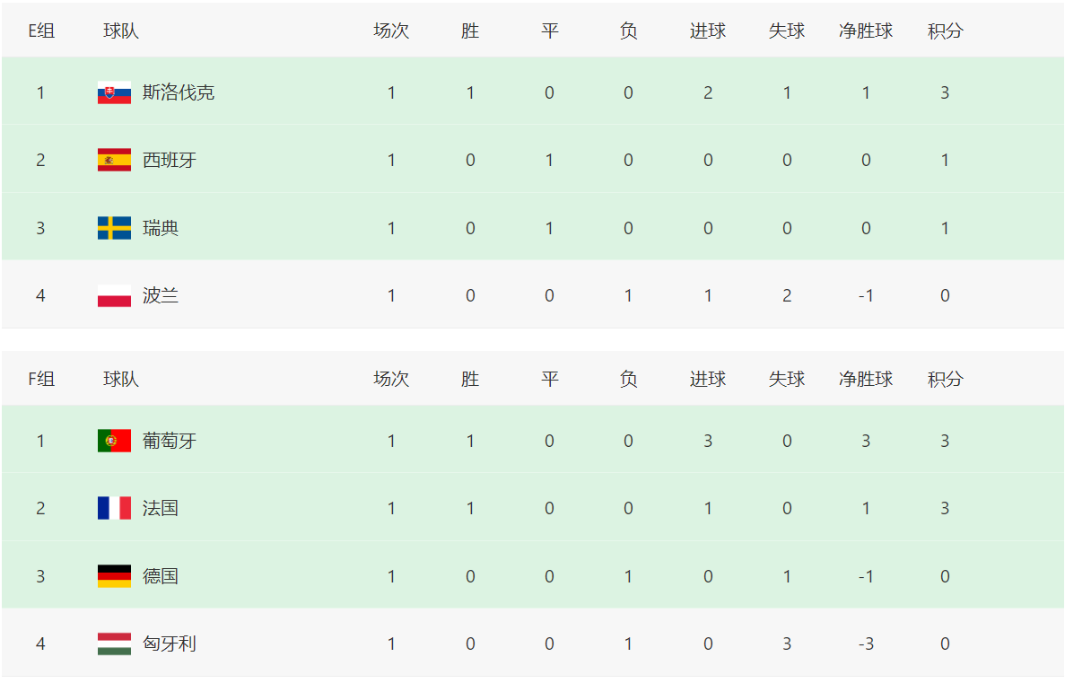Click the Germany flag icon

(x=114, y=576)
